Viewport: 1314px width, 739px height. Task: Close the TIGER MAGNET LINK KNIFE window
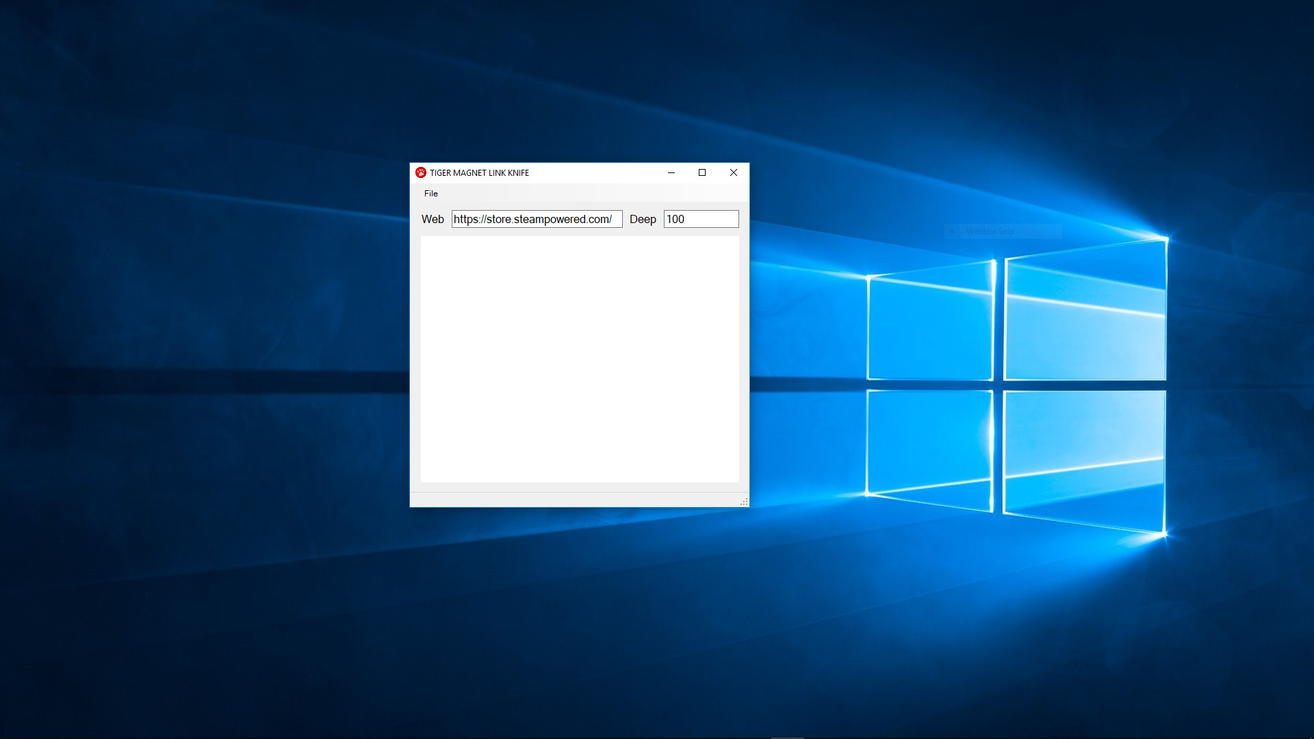(x=734, y=172)
